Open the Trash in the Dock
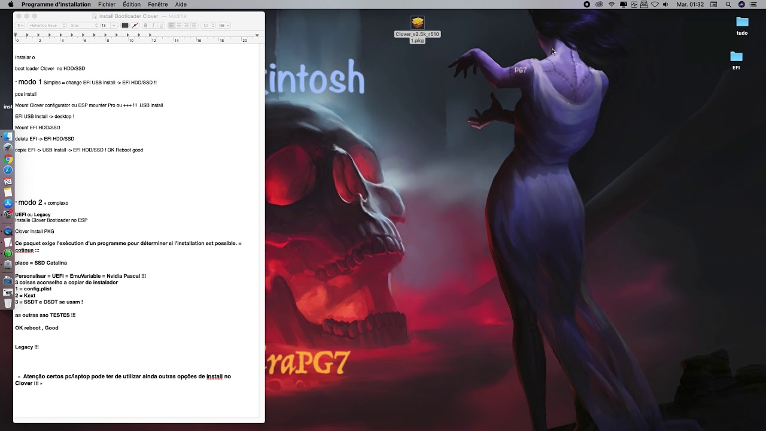 [x=8, y=303]
